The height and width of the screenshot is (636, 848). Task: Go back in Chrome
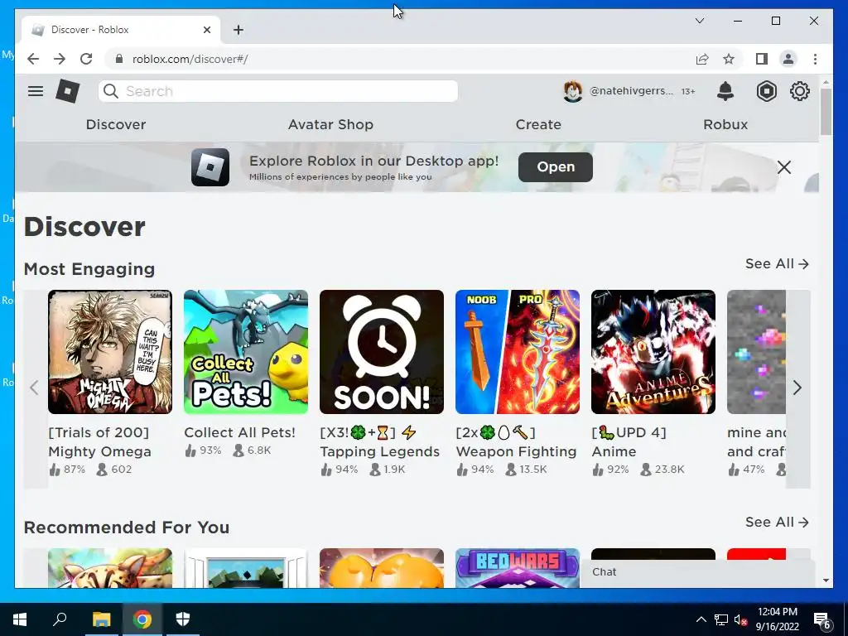33,59
